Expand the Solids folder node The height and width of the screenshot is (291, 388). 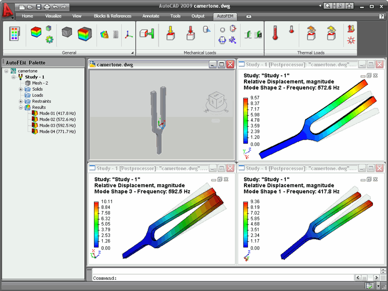tap(21, 89)
